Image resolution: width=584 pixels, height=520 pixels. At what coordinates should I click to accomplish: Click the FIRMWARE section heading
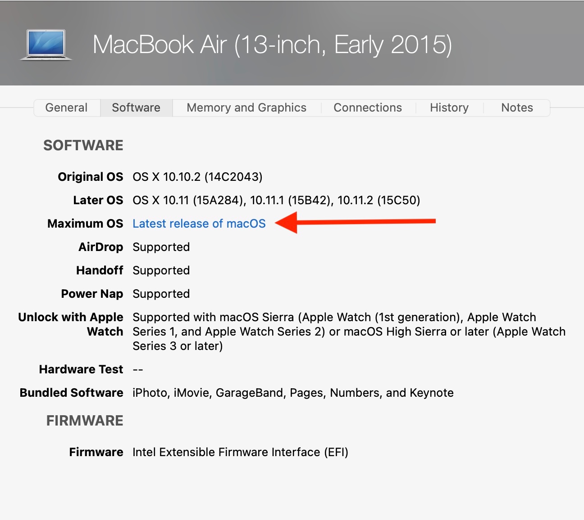(x=85, y=421)
